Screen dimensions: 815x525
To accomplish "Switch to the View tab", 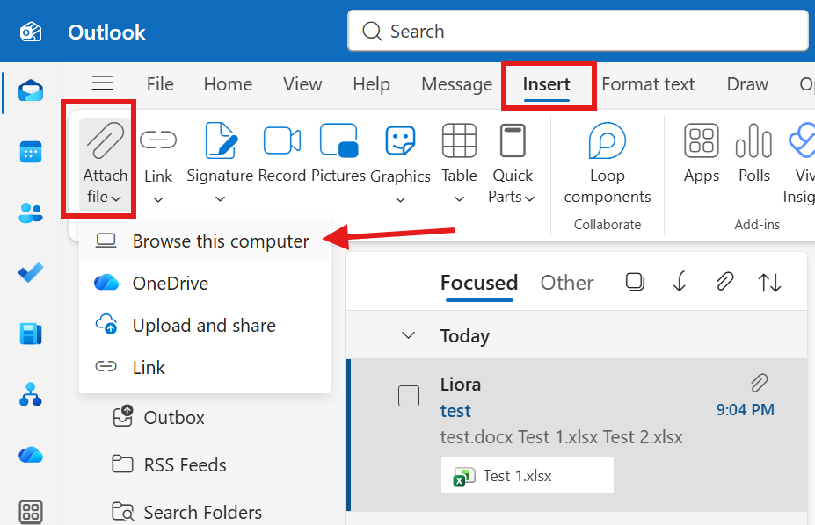I will 302,84.
